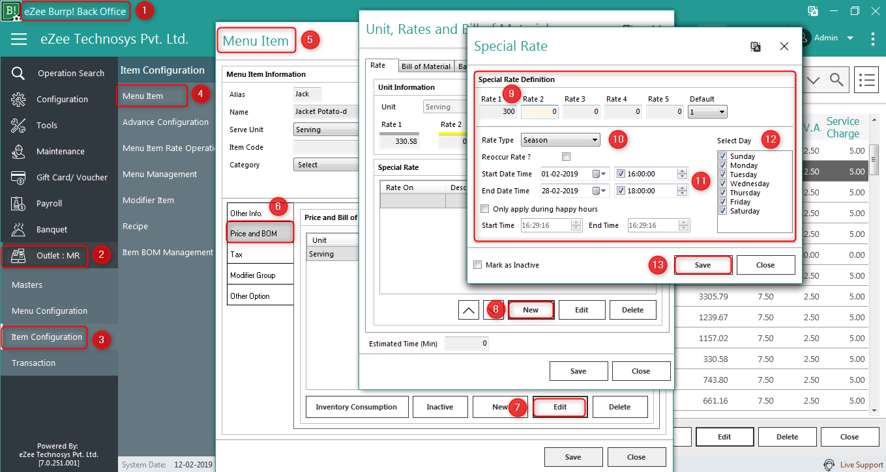Screen dimensions: 886x472
Task: Toggle the Reoccur Rate checkbox
Action: [566, 157]
